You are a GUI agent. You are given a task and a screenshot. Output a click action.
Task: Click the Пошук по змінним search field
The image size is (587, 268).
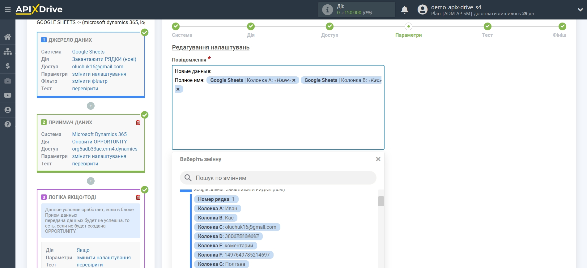[x=278, y=178]
